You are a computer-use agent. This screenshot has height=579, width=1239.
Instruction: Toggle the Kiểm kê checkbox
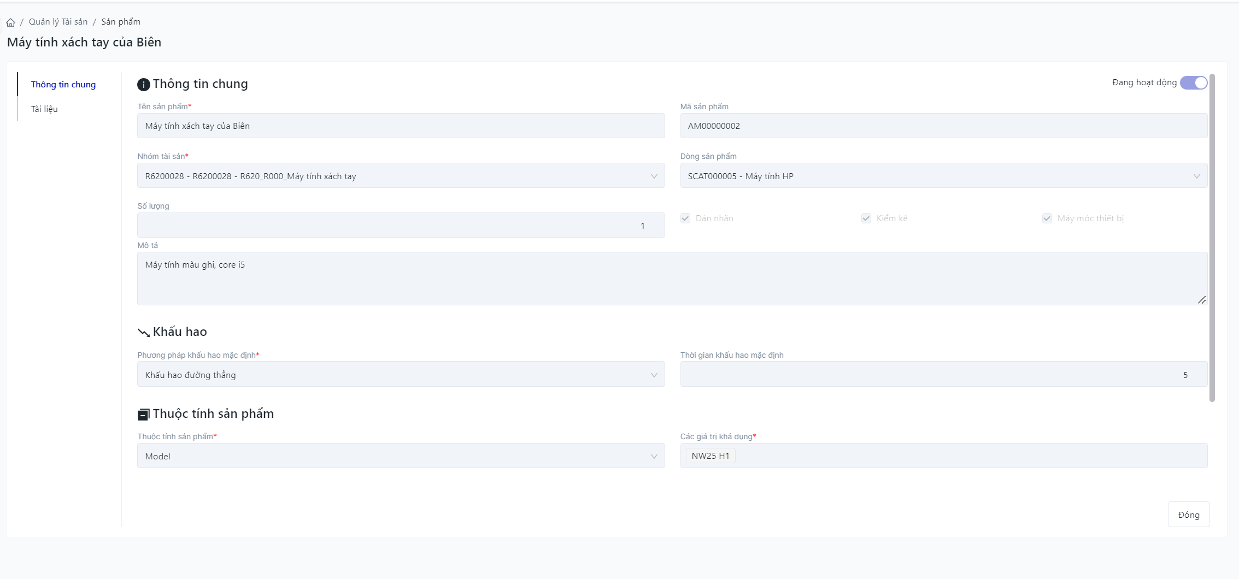pos(866,218)
